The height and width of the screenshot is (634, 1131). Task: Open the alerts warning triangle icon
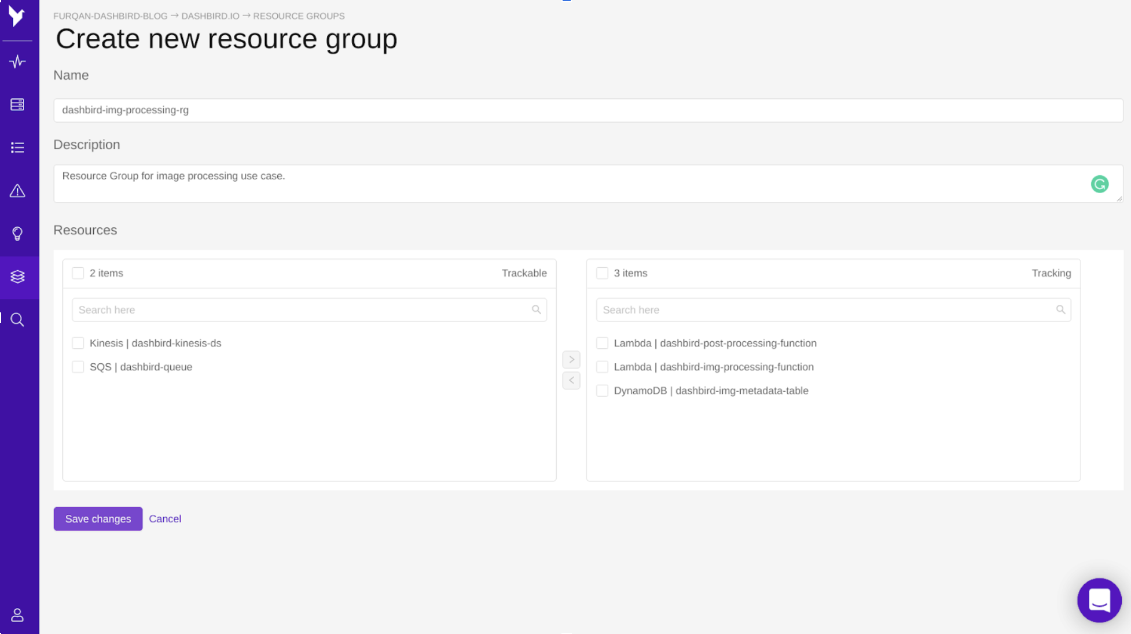[x=17, y=191]
